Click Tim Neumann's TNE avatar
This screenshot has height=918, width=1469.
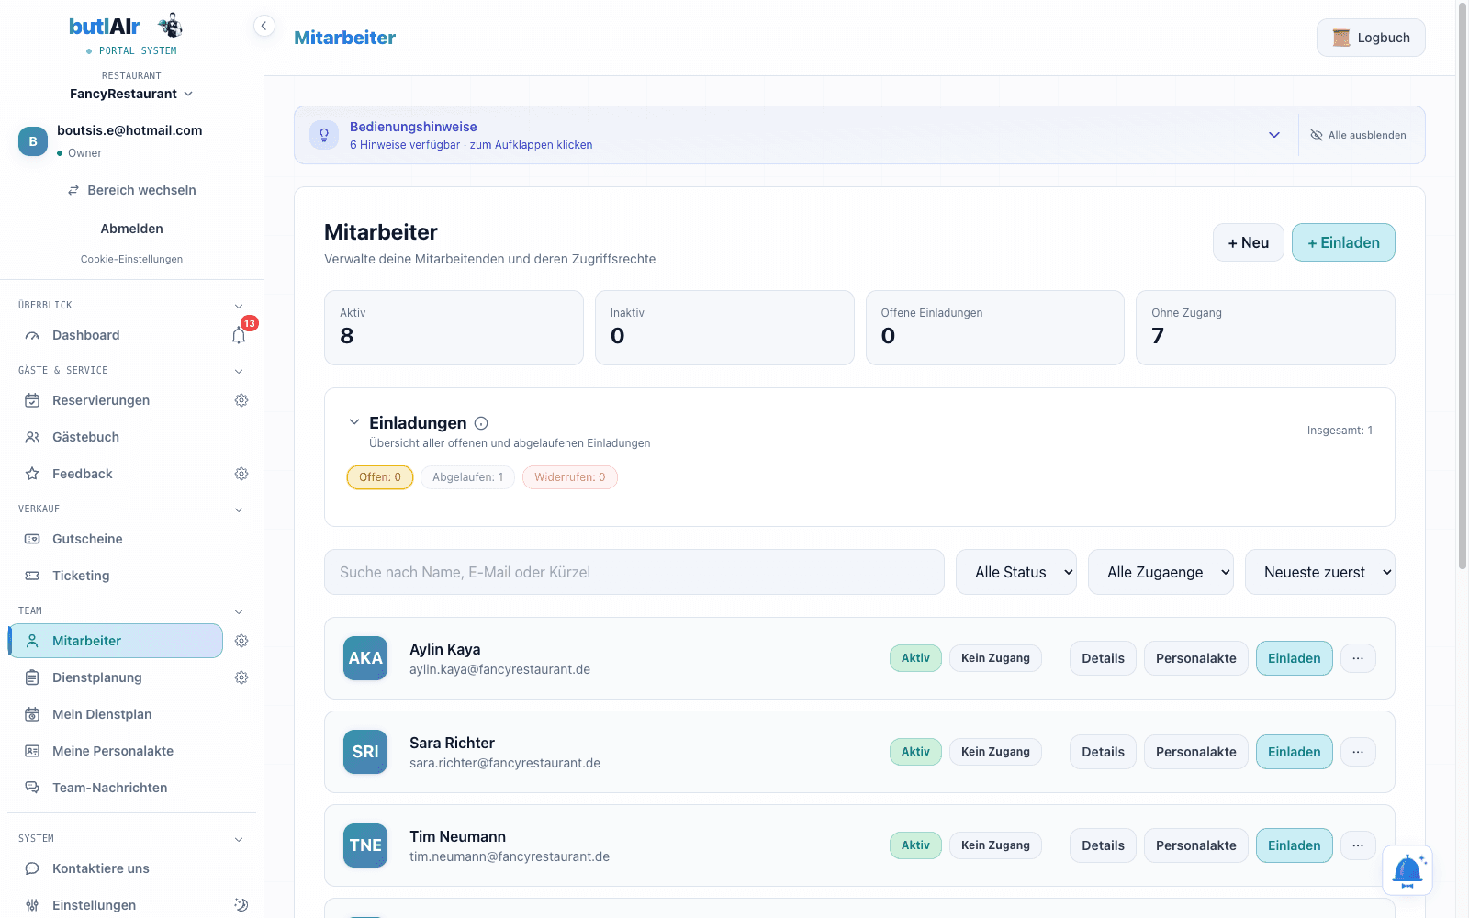tap(365, 845)
